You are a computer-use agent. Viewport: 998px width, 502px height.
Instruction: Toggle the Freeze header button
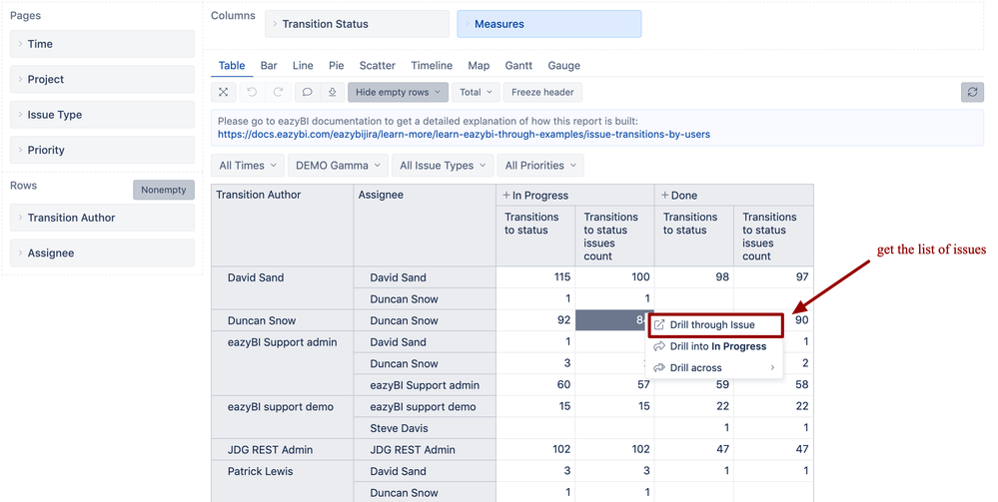pos(542,92)
